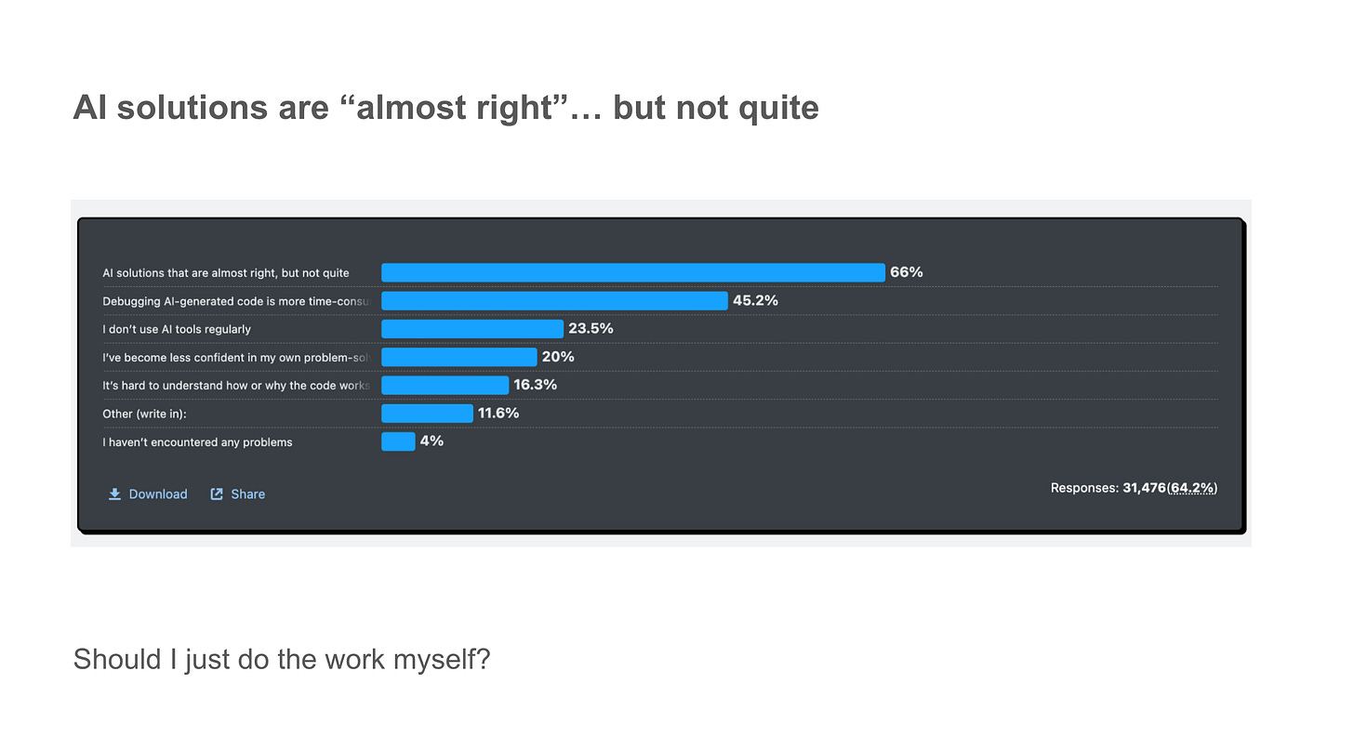The image size is (1354, 750).
Task: Click the underlined 64.2% response rate
Action: tap(1192, 488)
